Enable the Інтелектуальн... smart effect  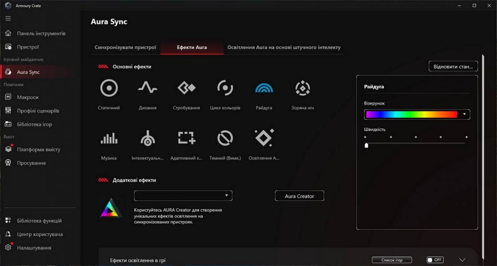coord(148,138)
